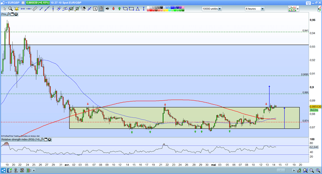Viewport: 322px width, 174px height.
Task: Select the arrow cursor tool
Action: (5, 9)
